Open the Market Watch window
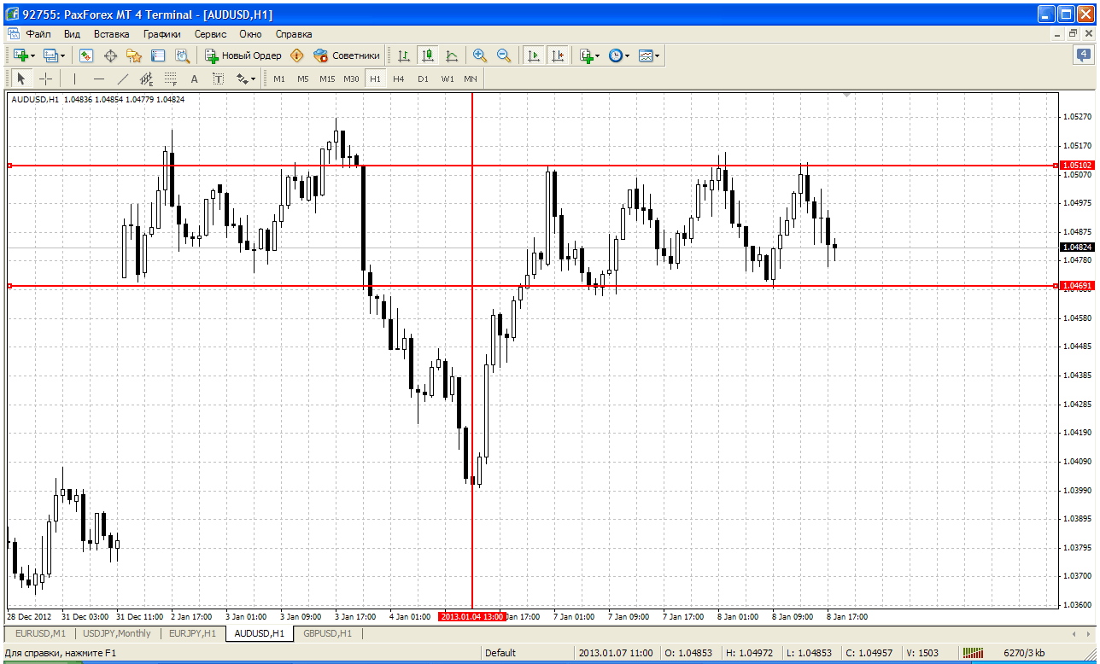The image size is (1100, 664). [x=86, y=55]
